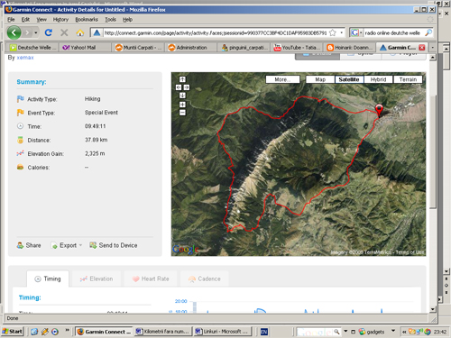Switch map view to Terrain
451x338 pixels.
tap(408, 79)
